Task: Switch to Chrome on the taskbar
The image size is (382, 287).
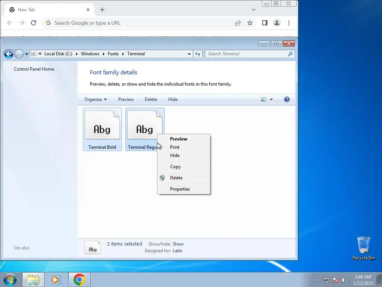Action: tap(79, 280)
